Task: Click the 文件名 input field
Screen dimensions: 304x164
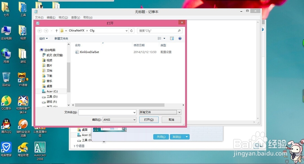Action: click(106, 112)
